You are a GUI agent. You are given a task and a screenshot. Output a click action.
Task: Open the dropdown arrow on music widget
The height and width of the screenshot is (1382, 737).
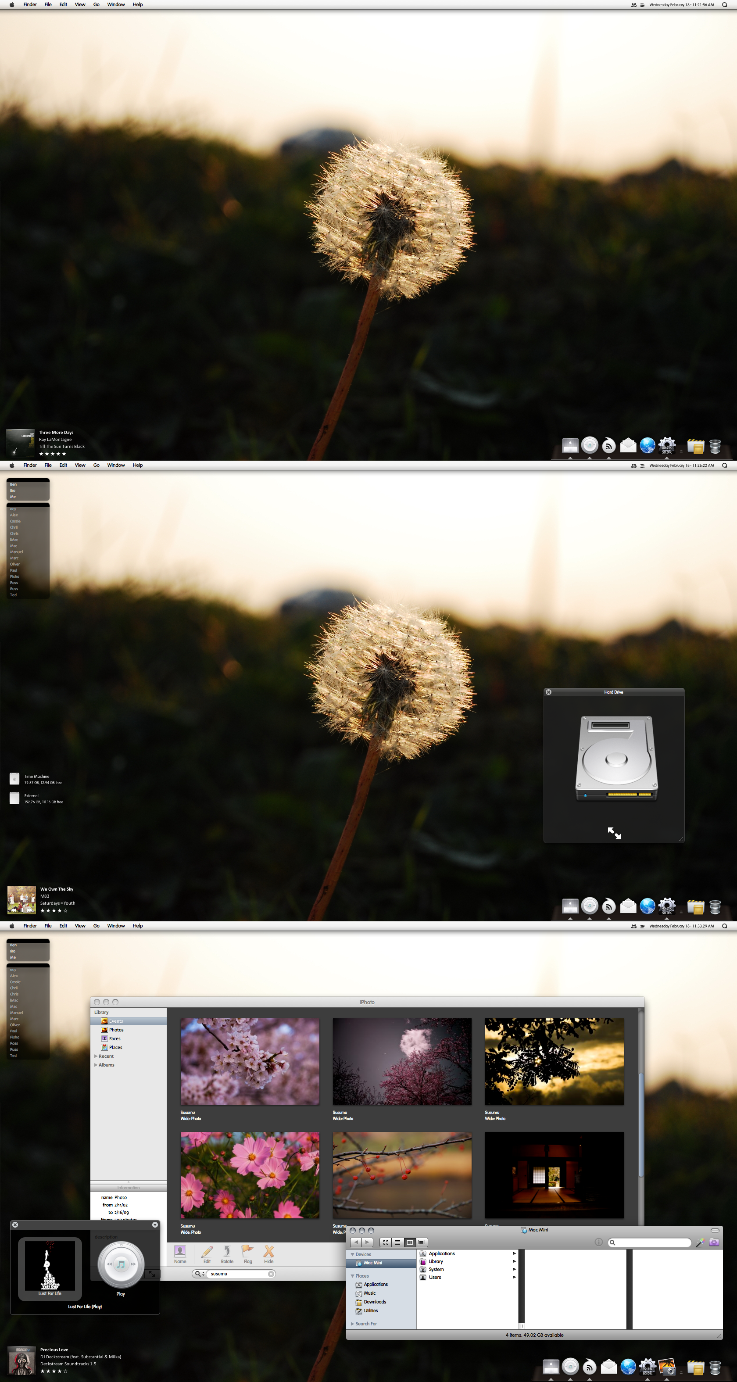pyautogui.click(x=155, y=1225)
